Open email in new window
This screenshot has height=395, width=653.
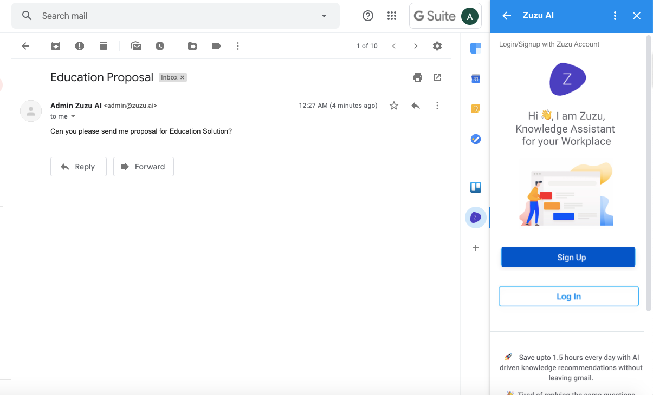pos(437,77)
